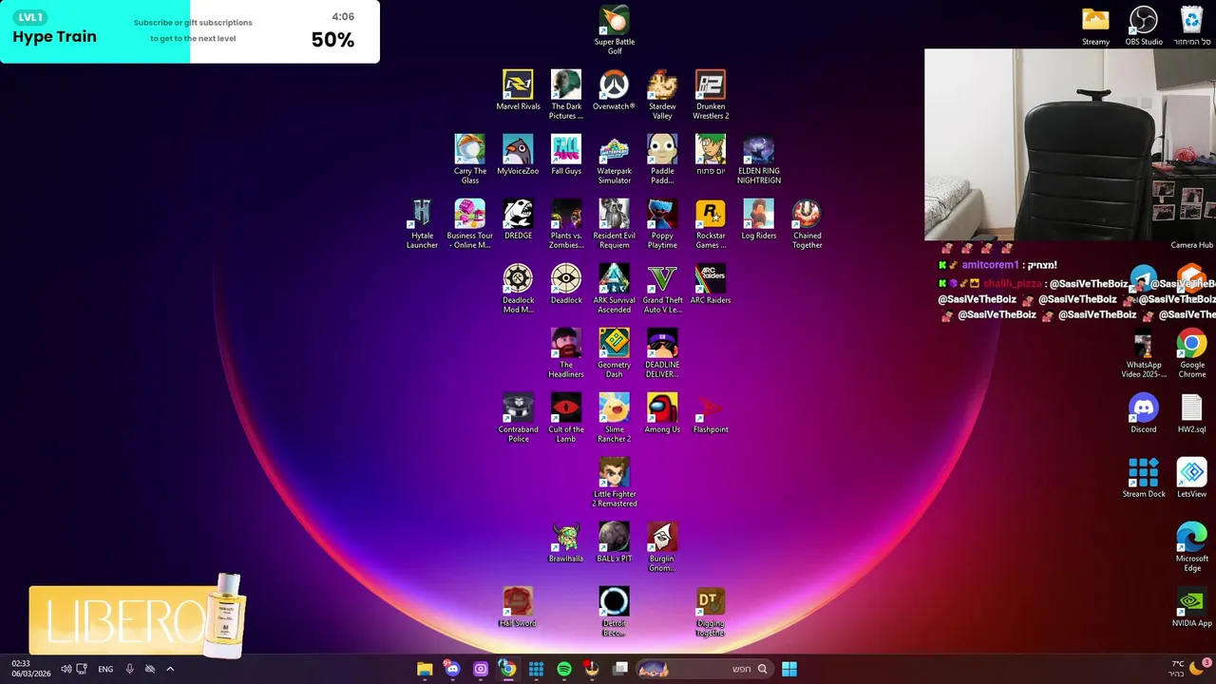Launch Among Us from the desktop
Image resolution: width=1216 pixels, height=684 pixels.
(662, 413)
